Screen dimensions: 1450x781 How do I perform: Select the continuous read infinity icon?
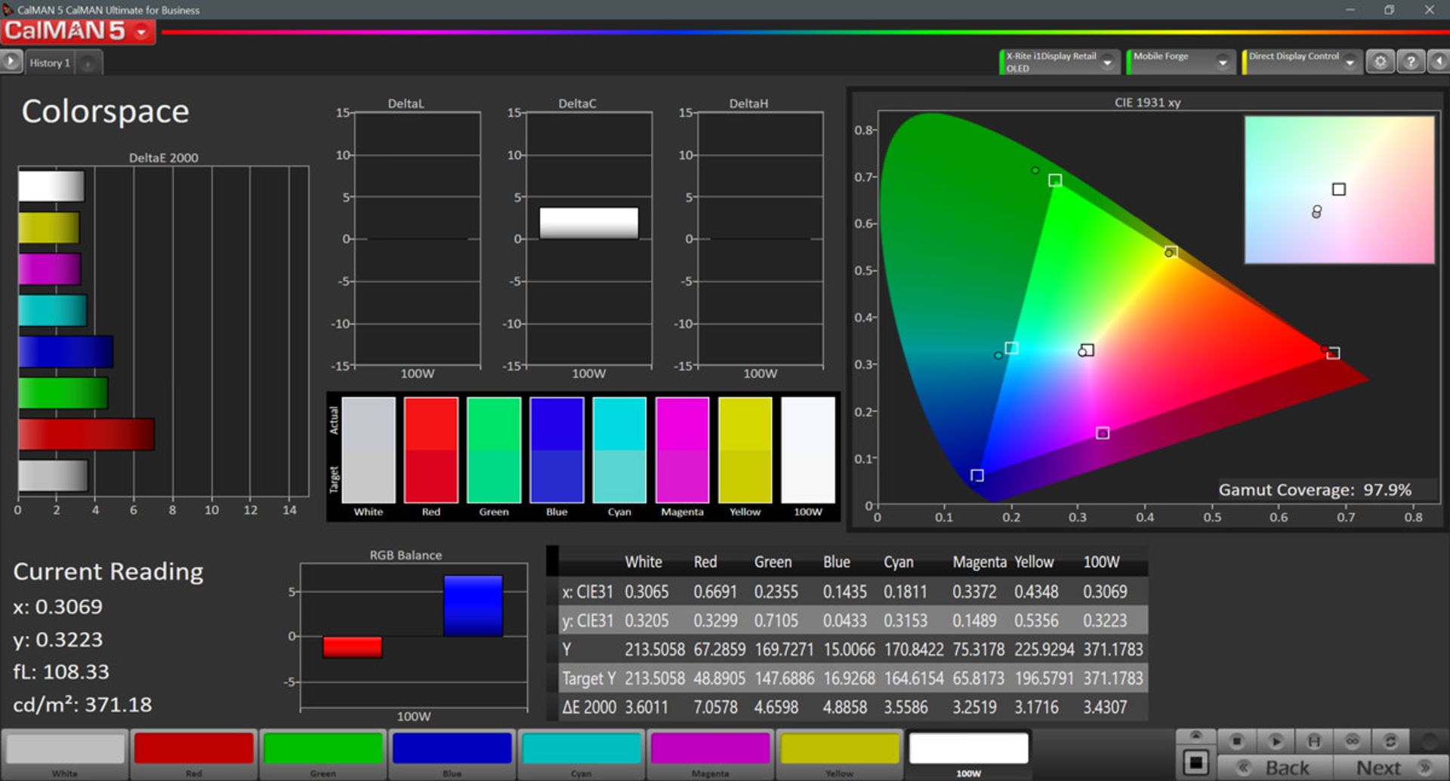pyautogui.click(x=1353, y=741)
